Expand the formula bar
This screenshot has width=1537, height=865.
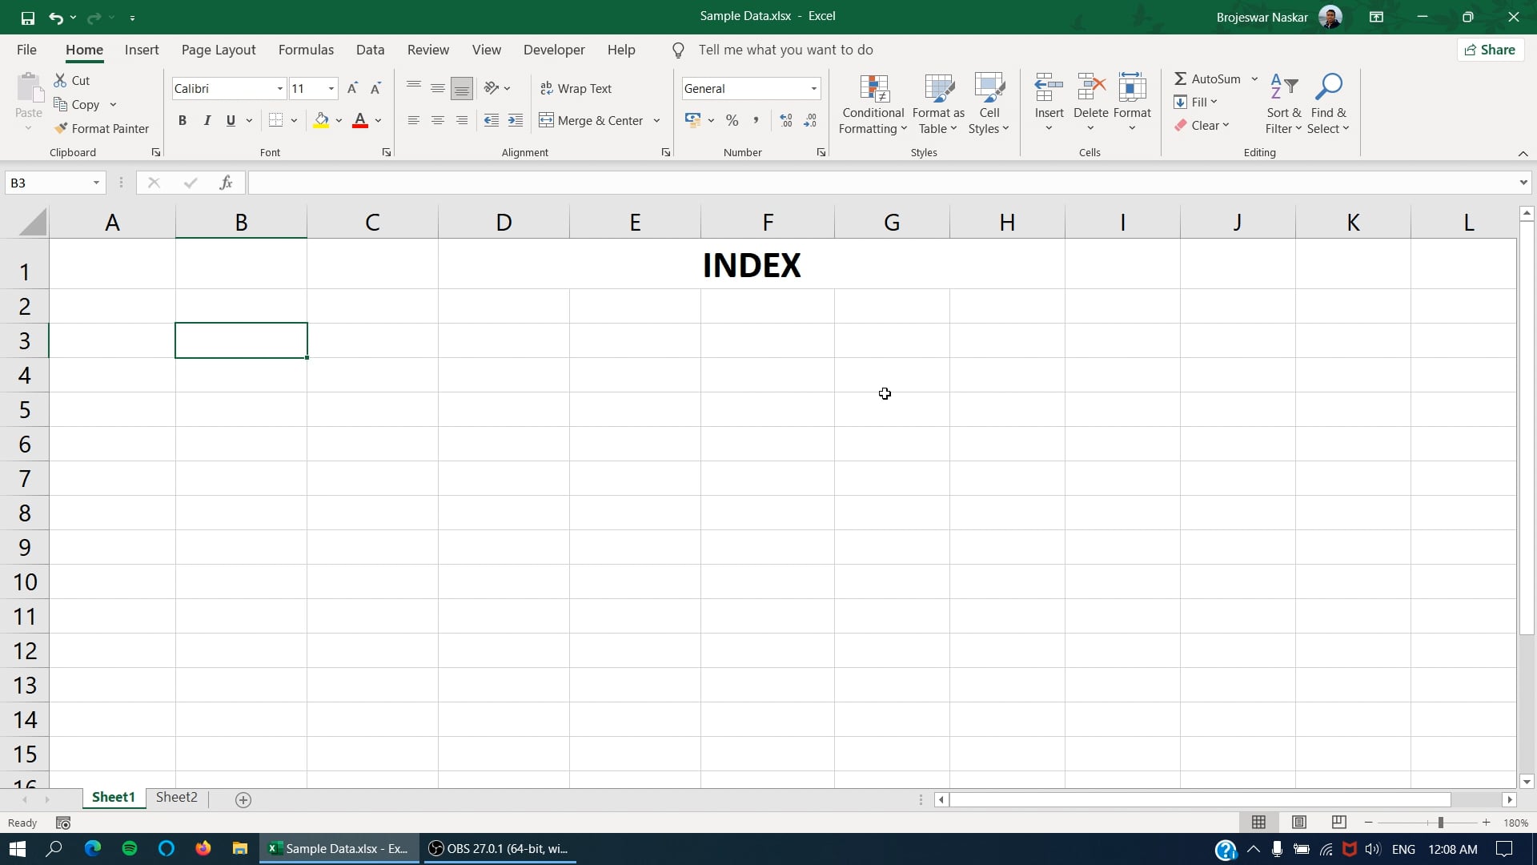coord(1523,183)
